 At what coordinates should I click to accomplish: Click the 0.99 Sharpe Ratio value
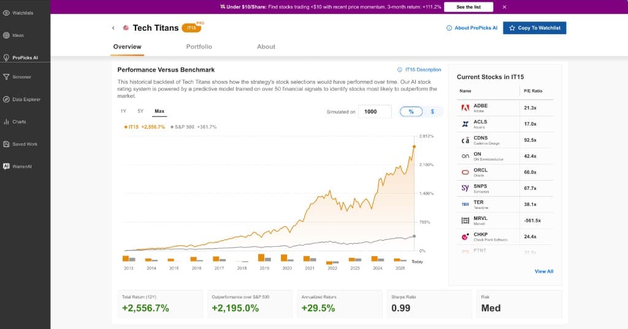(x=401, y=308)
